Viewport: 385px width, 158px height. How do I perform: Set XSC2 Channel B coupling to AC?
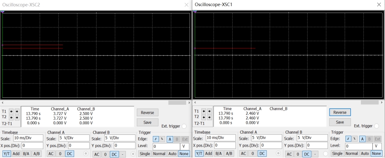coord(97,154)
